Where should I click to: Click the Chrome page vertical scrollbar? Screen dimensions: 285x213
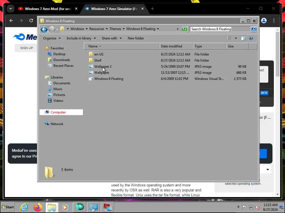tap(277, 54)
